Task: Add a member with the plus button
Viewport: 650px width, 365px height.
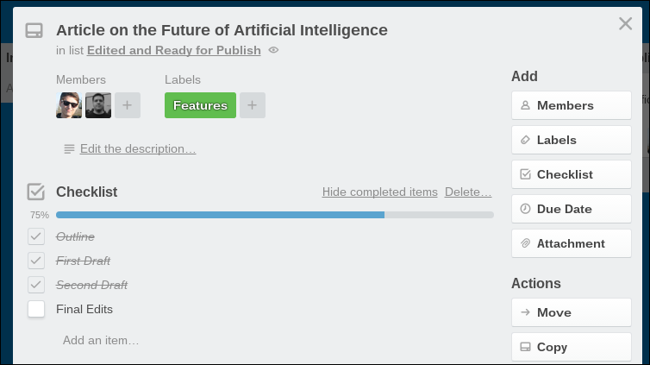Action: pos(128,105)
